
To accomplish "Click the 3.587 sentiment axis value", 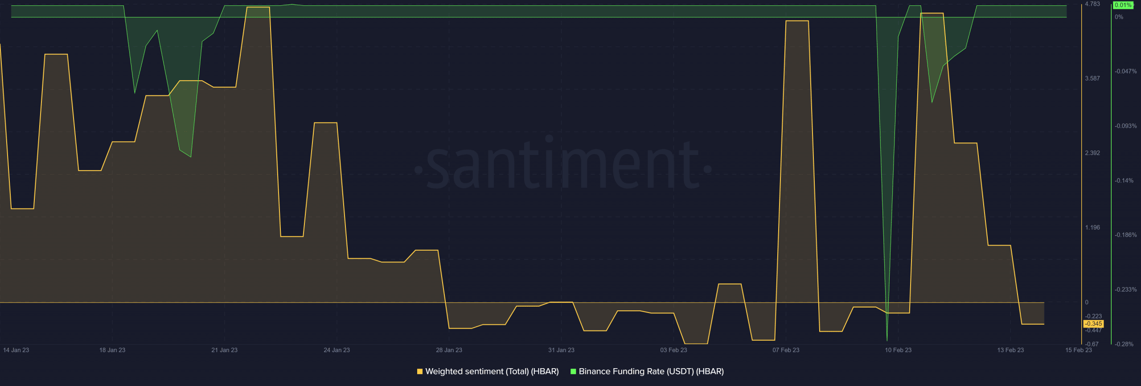I will coord(1092,78).
